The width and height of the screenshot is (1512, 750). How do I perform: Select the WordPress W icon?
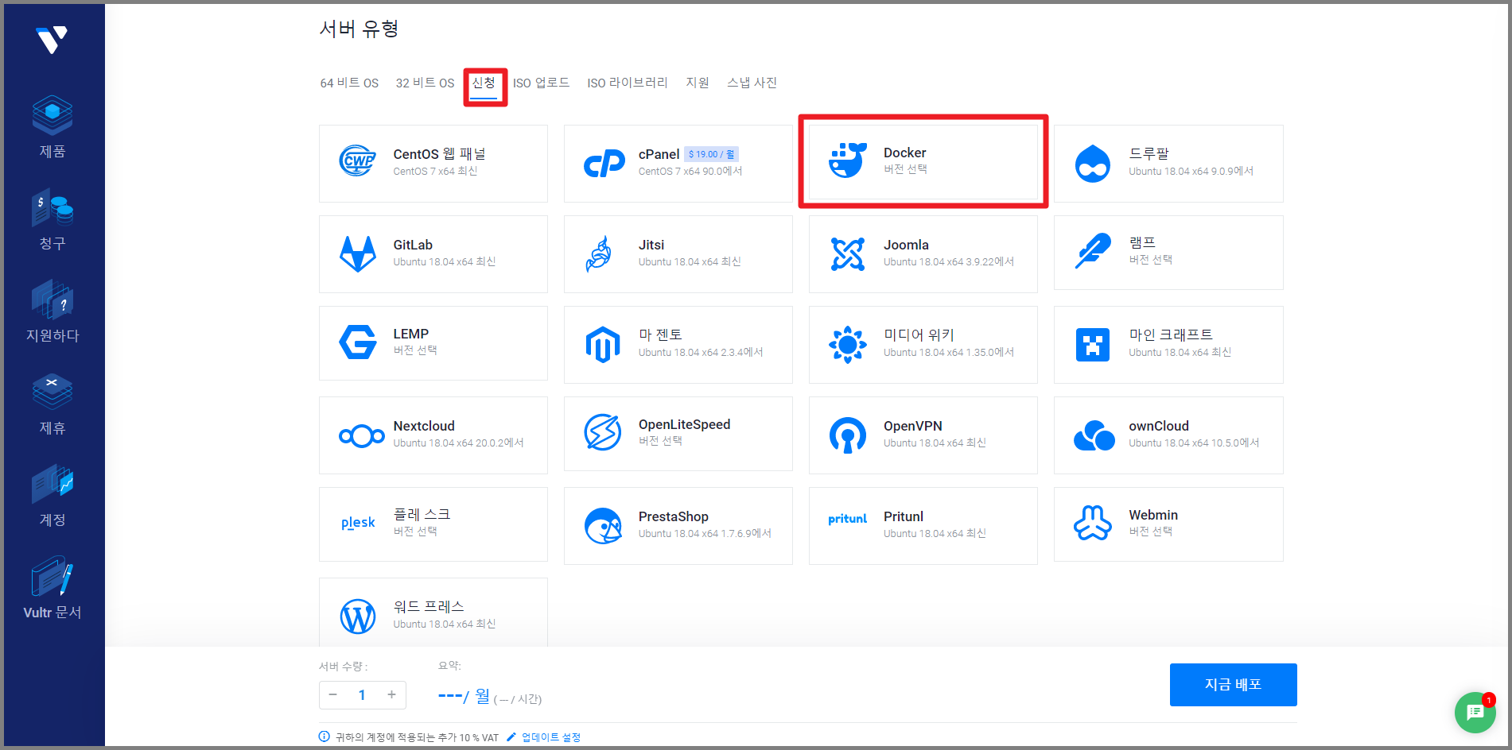[358, 616]
